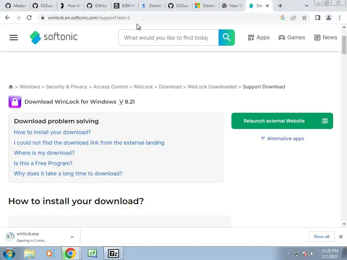Open the Chrome profile avatar

(329, 18)
